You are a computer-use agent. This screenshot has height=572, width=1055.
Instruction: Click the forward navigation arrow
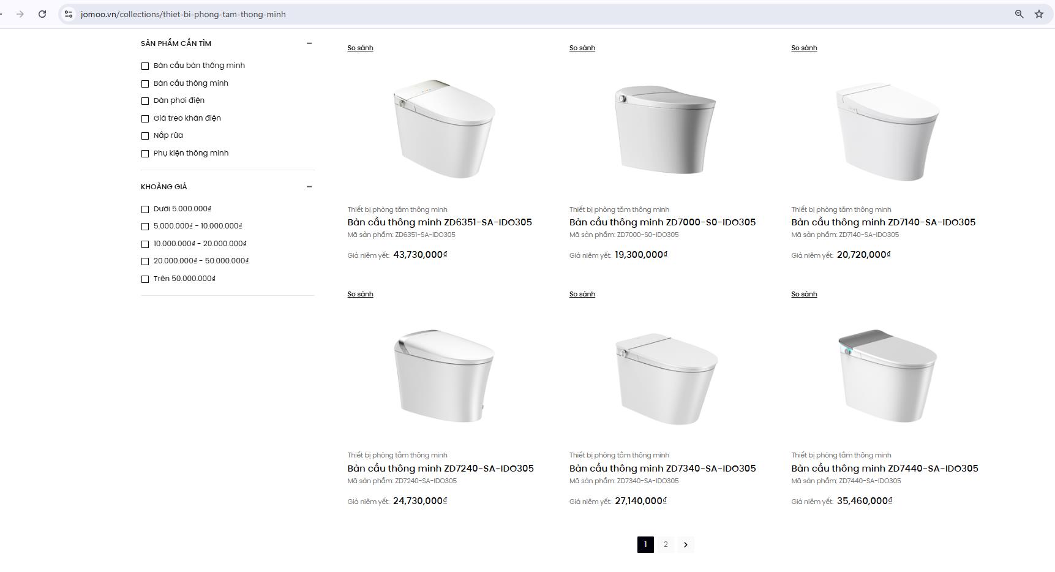click(20, 14)
